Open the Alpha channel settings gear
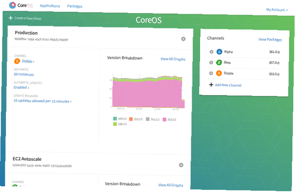The width and height of the screenshot is (295, 192). tap(212, 52)
